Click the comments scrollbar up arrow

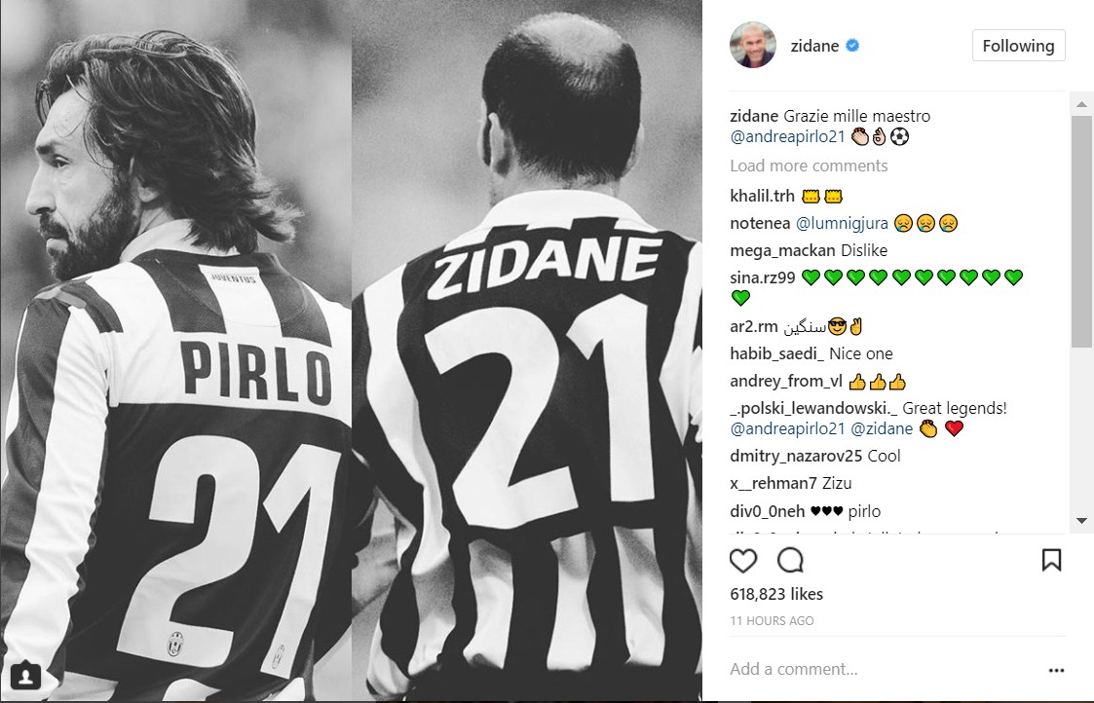coord(1081,104)
